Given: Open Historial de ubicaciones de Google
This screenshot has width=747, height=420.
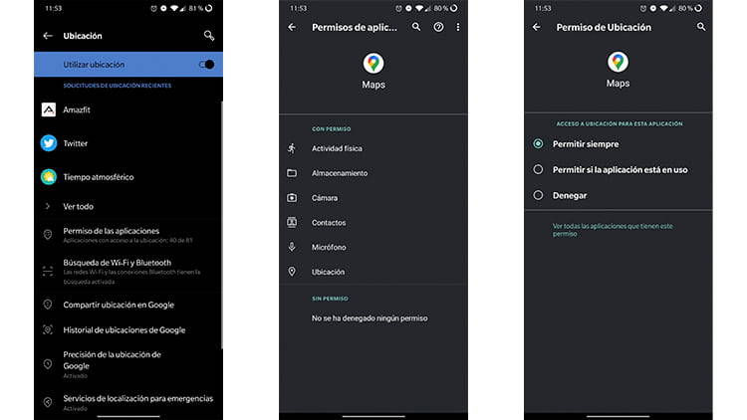Looking at the screenshot, I should pos(124,329).
